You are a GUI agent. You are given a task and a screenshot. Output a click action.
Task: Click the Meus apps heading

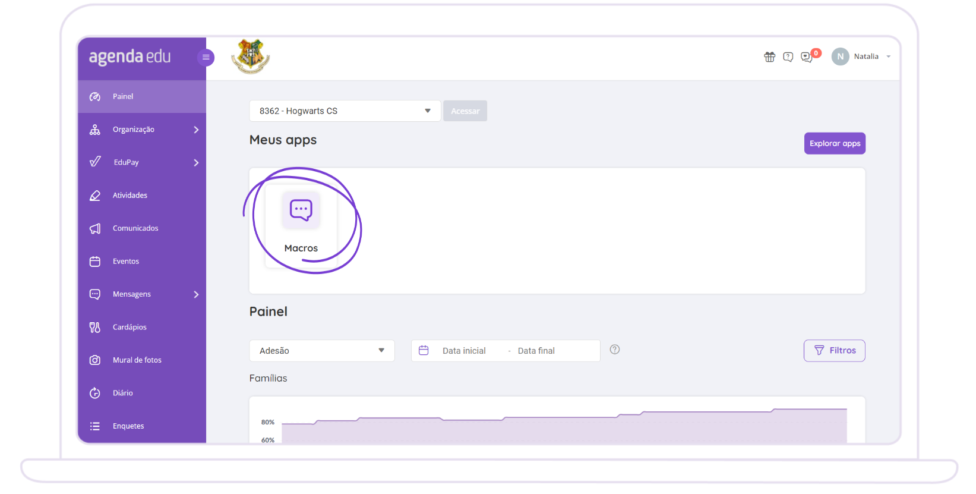283,140
